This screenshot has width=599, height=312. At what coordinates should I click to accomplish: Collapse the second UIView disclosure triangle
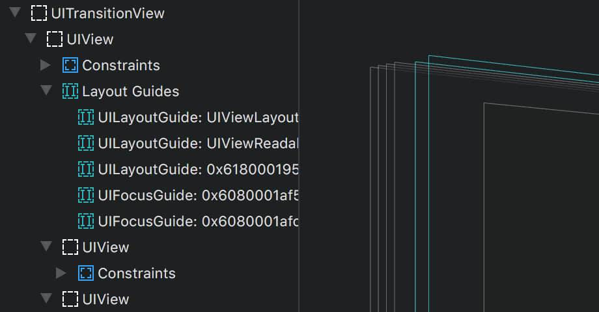click(46, 246)
